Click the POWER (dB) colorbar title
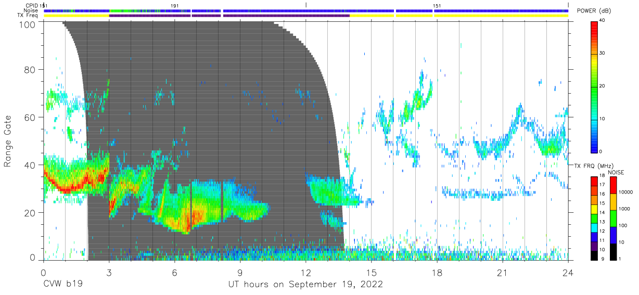Image resolution: width=639 pixels, height=295 pixels. pyautogui.click(x=594, y=11)
